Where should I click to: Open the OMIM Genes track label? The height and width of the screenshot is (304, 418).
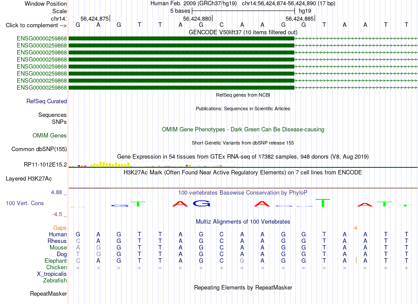(49, 135)
